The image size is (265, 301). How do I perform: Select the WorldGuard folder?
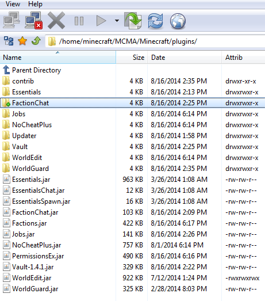tap(30, 169)
